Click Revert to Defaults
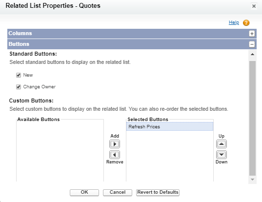 coord(158,192)
